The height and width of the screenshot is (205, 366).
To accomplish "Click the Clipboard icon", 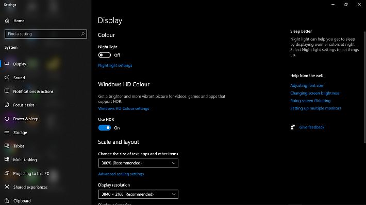I will pyautogui.click(x=7, y=200).
